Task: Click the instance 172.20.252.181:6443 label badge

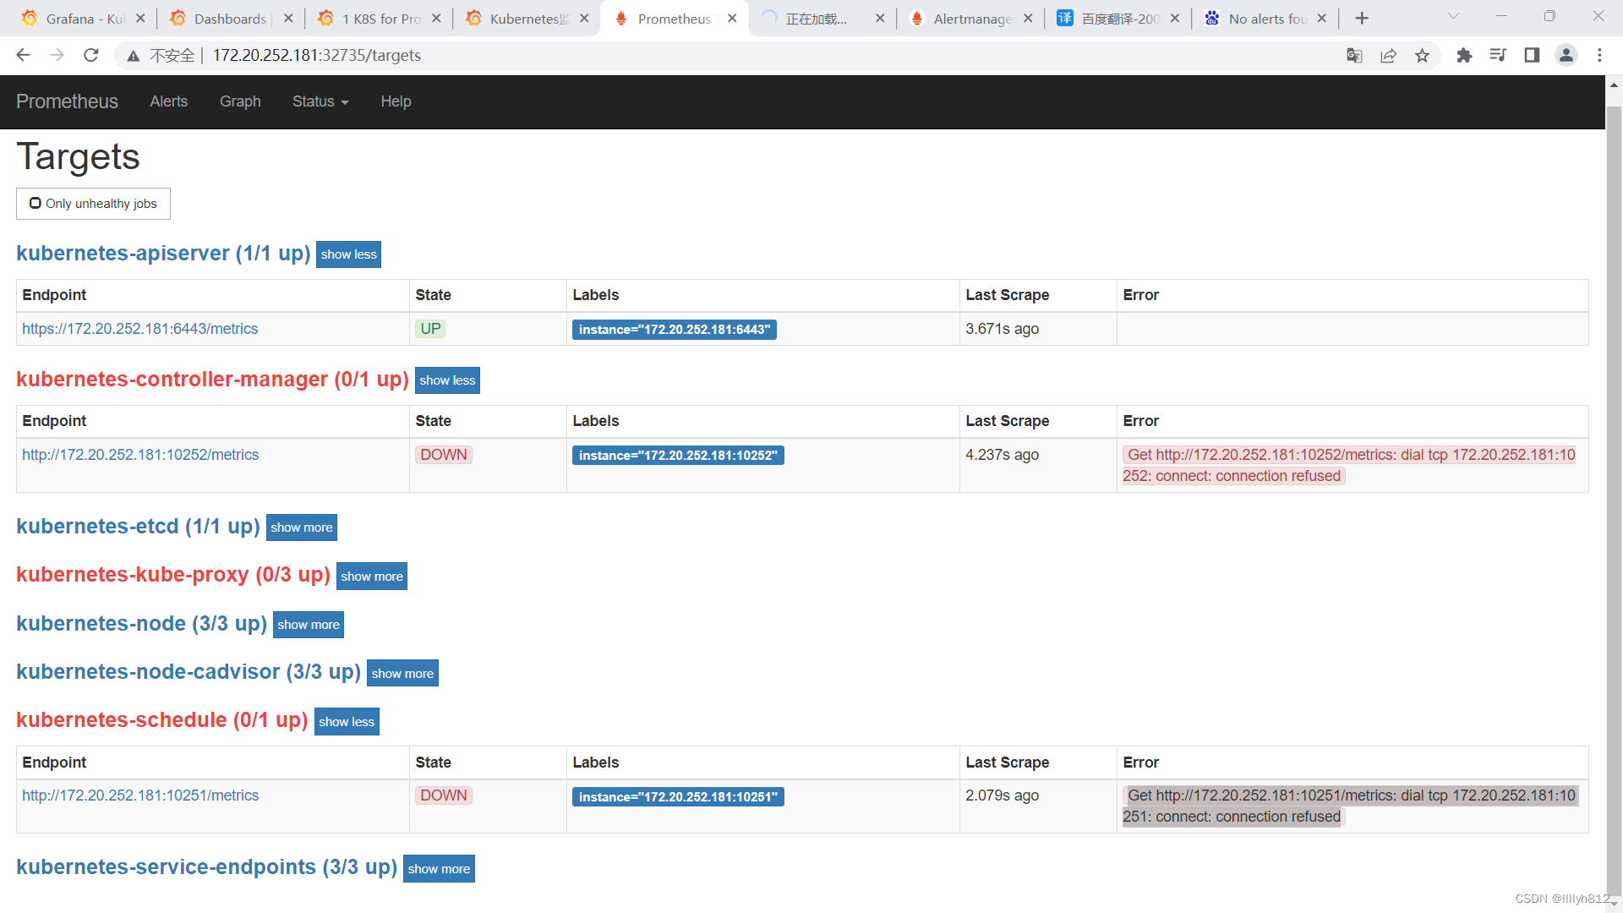Action: [675, 330]
